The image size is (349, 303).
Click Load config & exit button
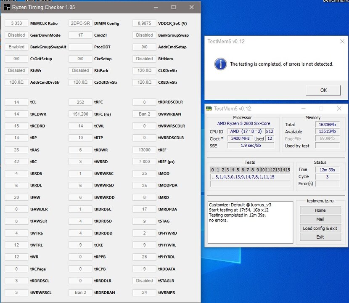click(x=320, y=228)
